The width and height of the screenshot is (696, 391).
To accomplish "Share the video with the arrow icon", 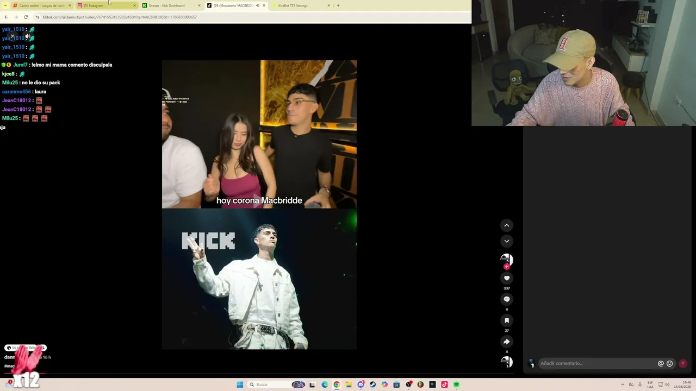I will pos(507,342).
